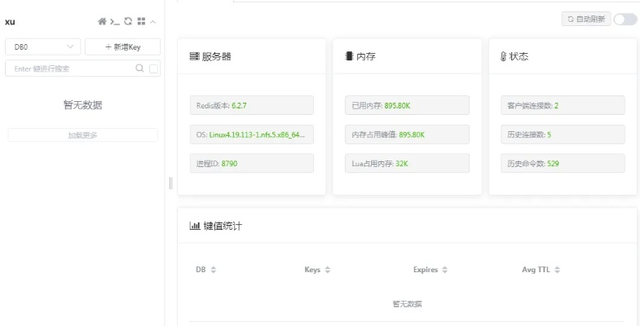Click the home icon for connection xu

coord(102,21)
